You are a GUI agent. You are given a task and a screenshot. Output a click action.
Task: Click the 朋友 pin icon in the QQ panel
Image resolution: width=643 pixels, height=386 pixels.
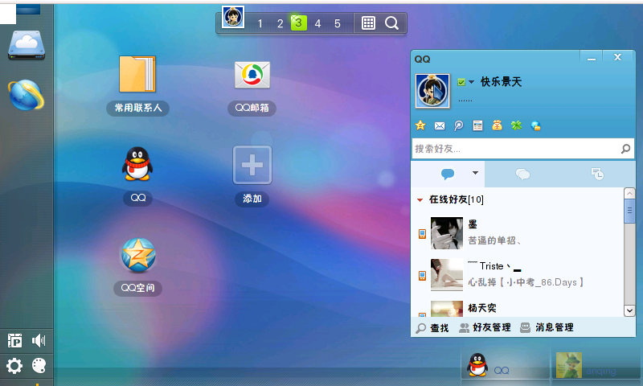458,125
